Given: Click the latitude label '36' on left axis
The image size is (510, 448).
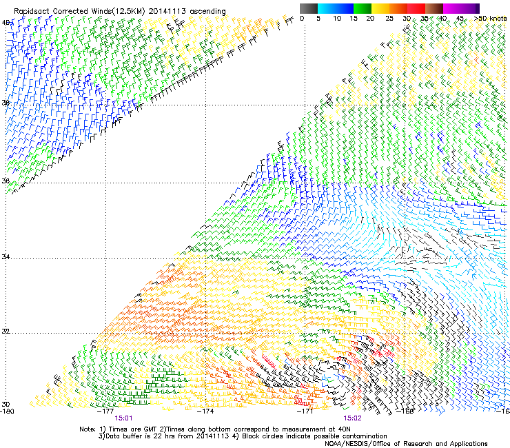Looking at the screenshot, I should pyautogui.click(x=6, y=181).
